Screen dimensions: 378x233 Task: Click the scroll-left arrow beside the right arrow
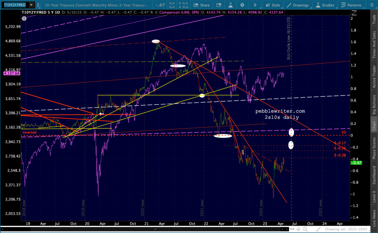click(282, 229)
